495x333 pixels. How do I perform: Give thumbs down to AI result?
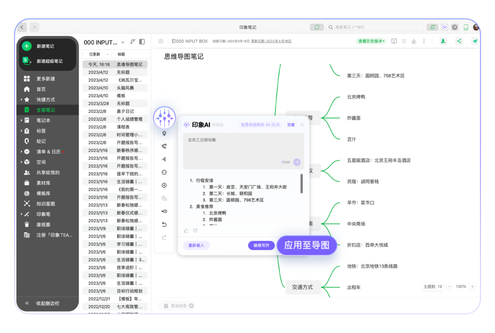195,231
